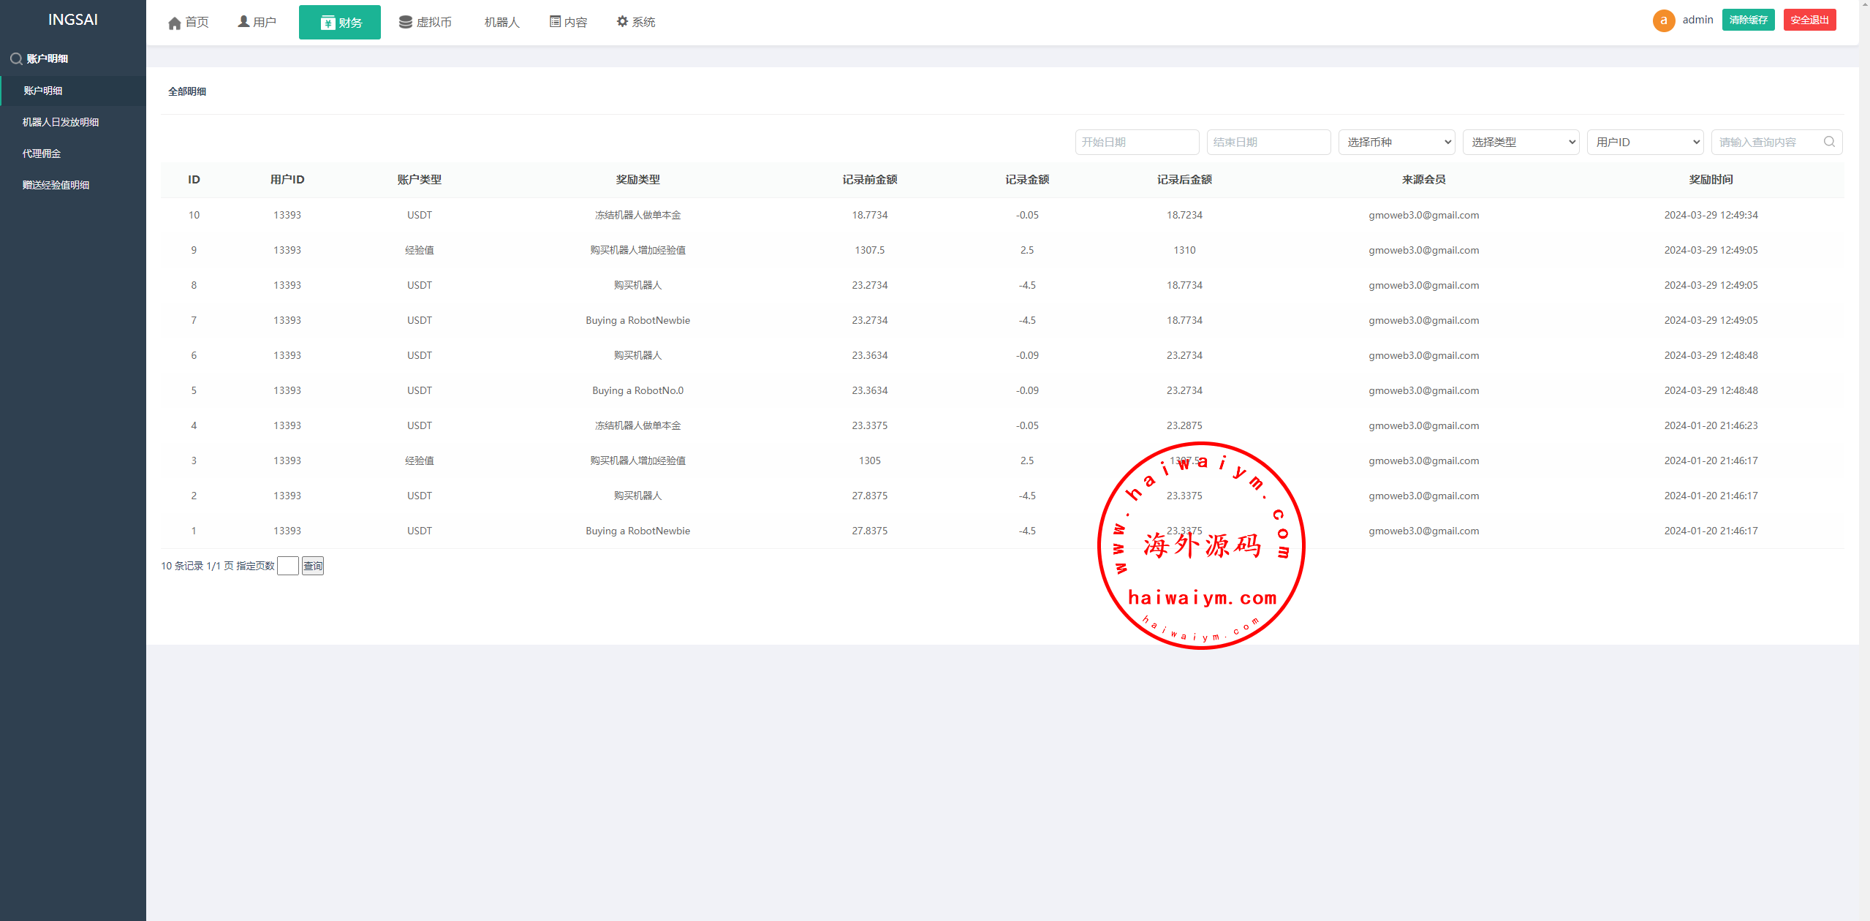
Task: Open 代理佣金 in the sidebar
Action: (x=42, y=153)
